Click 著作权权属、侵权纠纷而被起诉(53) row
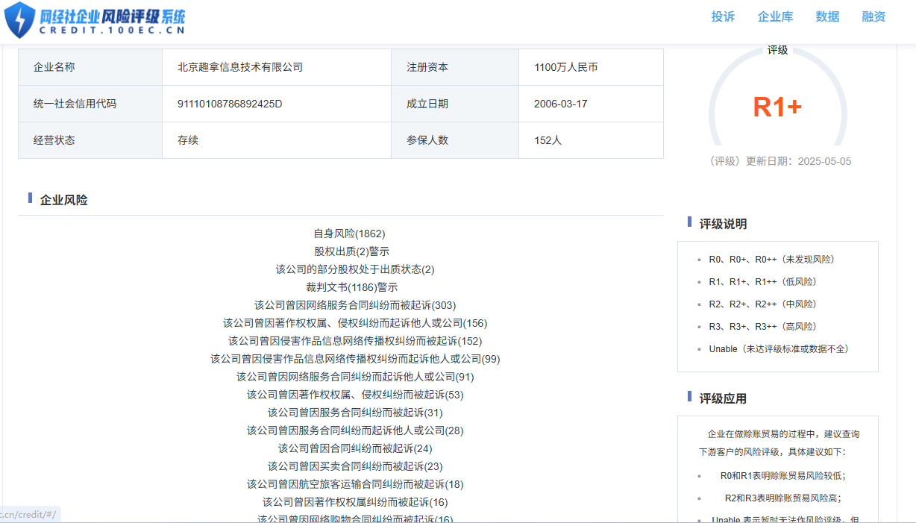The image size is (916, 523). pyautogui.click(x=355, y=395)
